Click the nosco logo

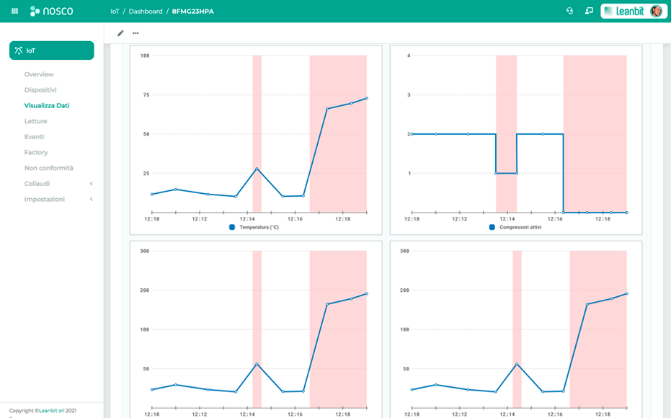[52, 12]
